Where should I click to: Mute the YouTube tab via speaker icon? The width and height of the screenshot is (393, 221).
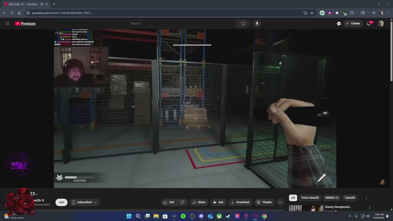coord(42,4)
